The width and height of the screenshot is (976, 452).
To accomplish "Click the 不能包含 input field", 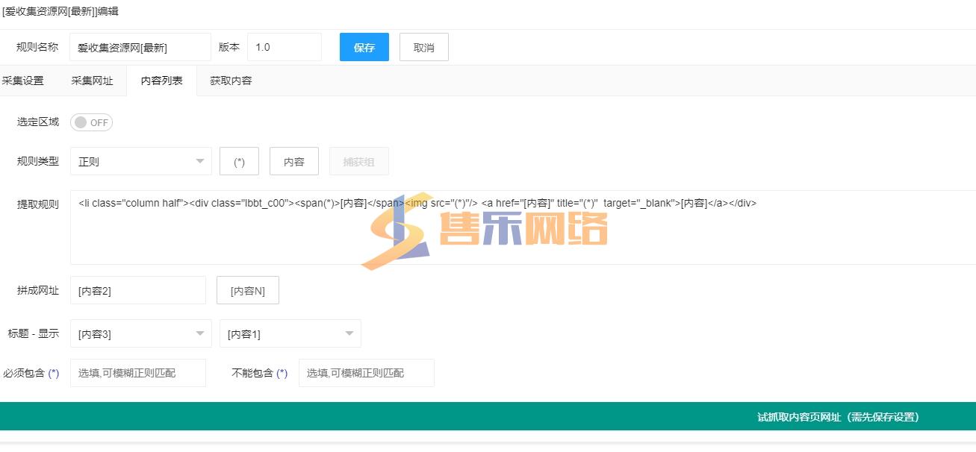I will [x=367, y=373].
